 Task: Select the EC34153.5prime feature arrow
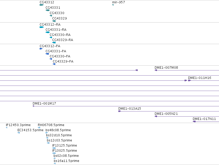click(x=19, y=133)
